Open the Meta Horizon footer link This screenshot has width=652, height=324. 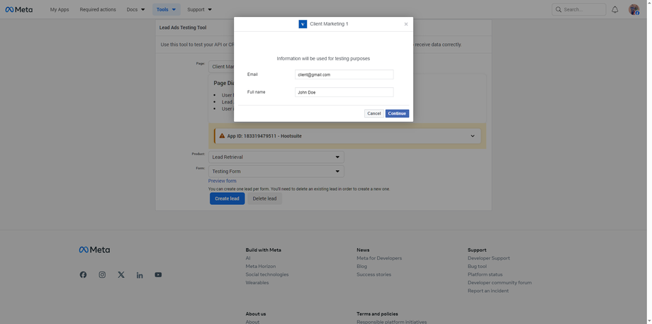point(261,266)
